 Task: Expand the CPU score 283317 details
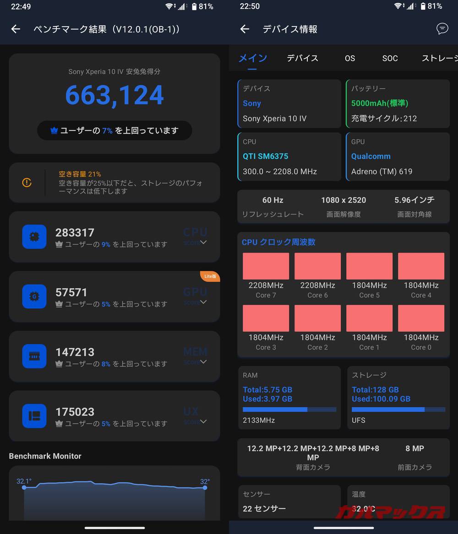pos(203,242)
